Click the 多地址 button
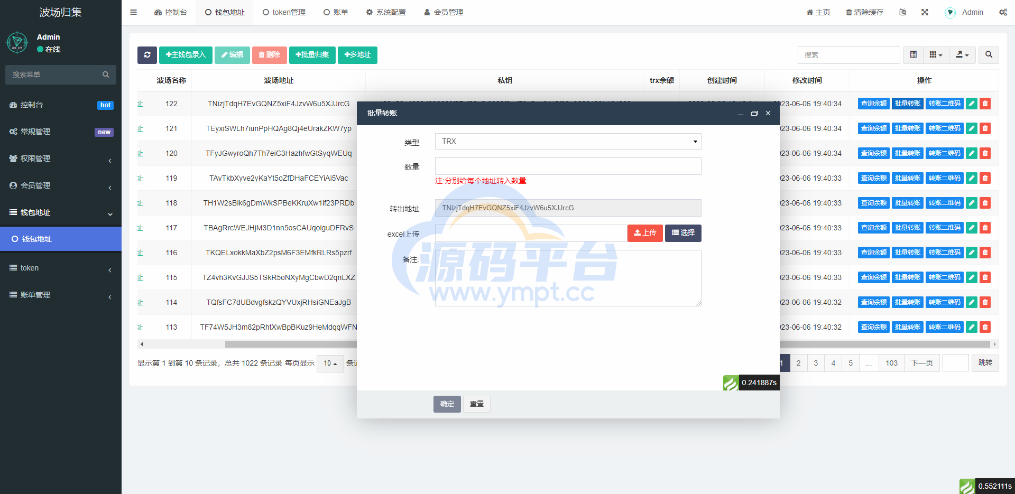The height and width of the screenshot is (494, 1015). (x=357, y=55)
